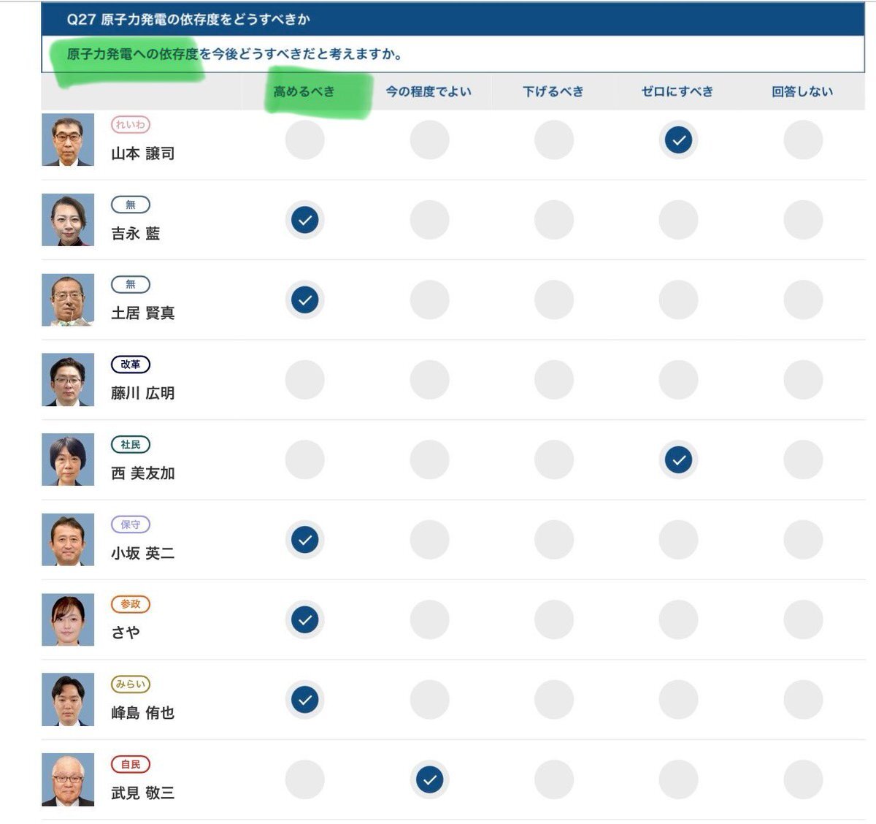Open candidate name 小坂 英二

pyautogui.click(x=142, y=553)
